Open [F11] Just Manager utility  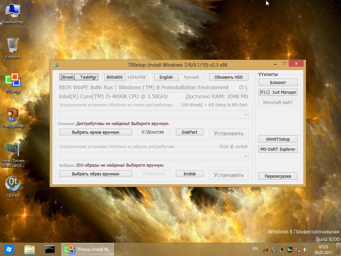pyautogui.click(x=278, y=92)
